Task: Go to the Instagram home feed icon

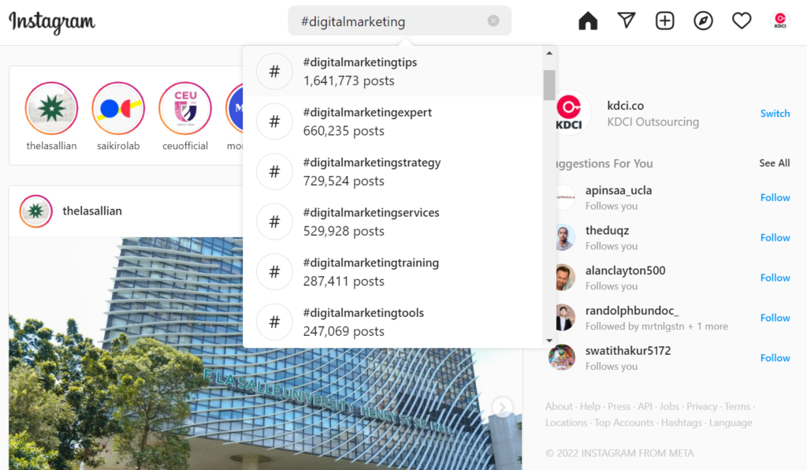Action: tap(588, 21)
